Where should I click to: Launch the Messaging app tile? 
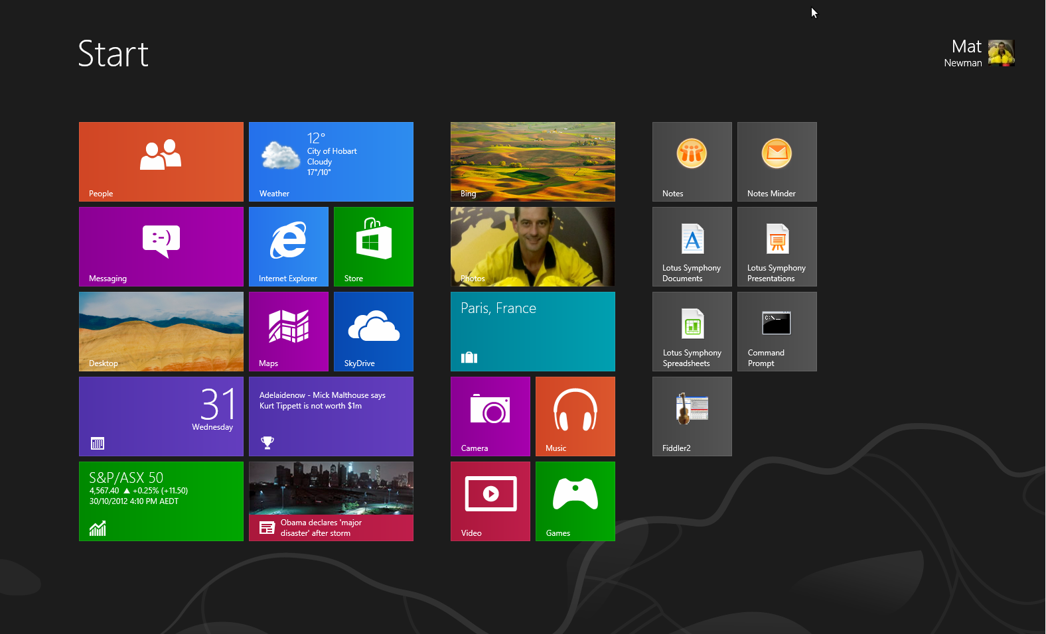click(161, 247)
